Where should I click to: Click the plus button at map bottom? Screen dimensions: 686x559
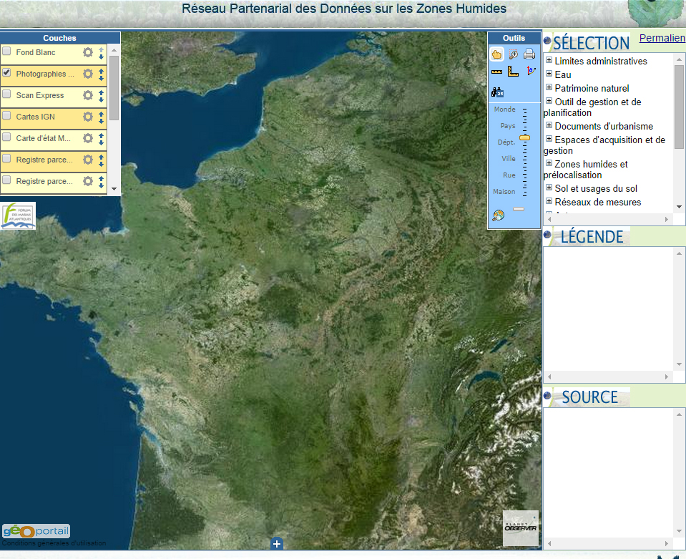tap(277, 545)
